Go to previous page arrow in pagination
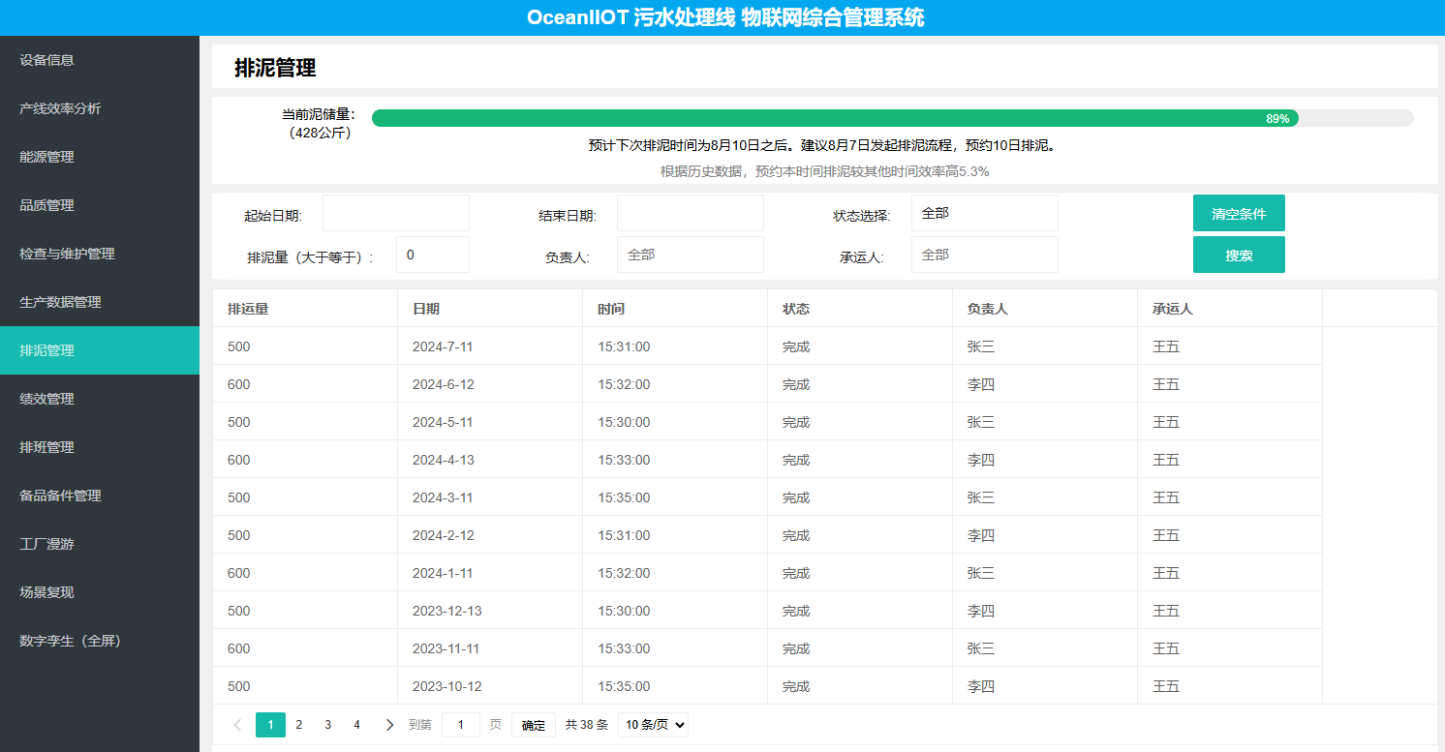The image size is (1445, 752). pos(237,725)
